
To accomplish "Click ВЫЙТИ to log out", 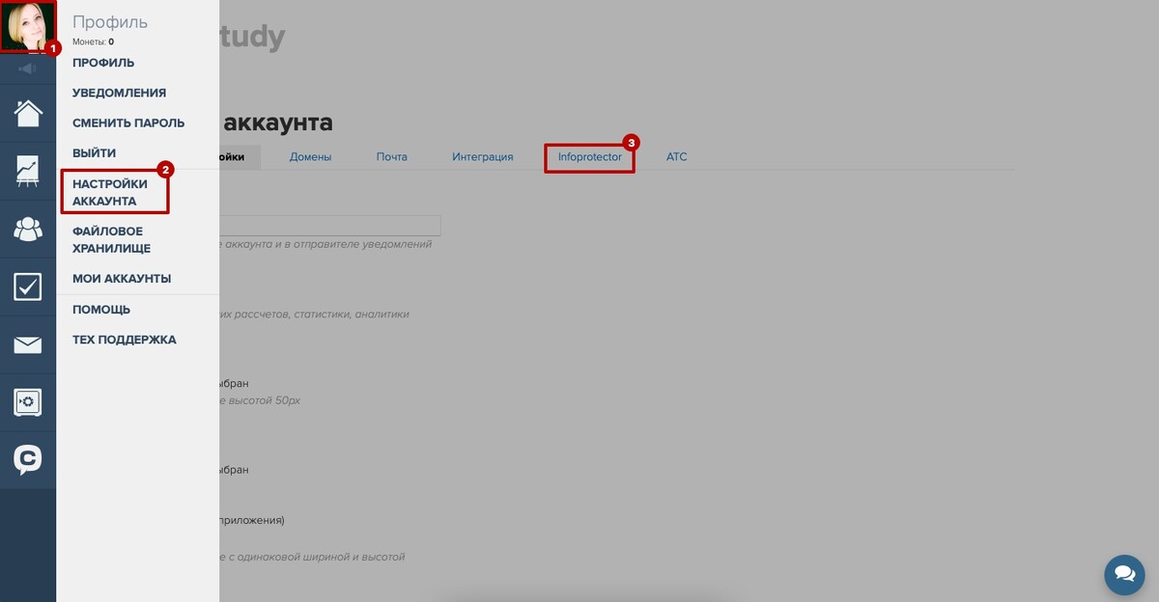I will (x=94, y=152).
